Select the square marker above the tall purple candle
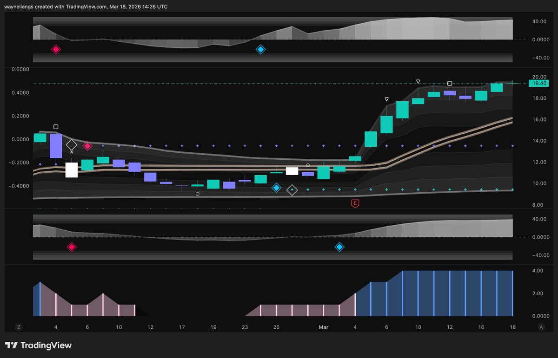 pyautogui.click(x=56, y=127)
